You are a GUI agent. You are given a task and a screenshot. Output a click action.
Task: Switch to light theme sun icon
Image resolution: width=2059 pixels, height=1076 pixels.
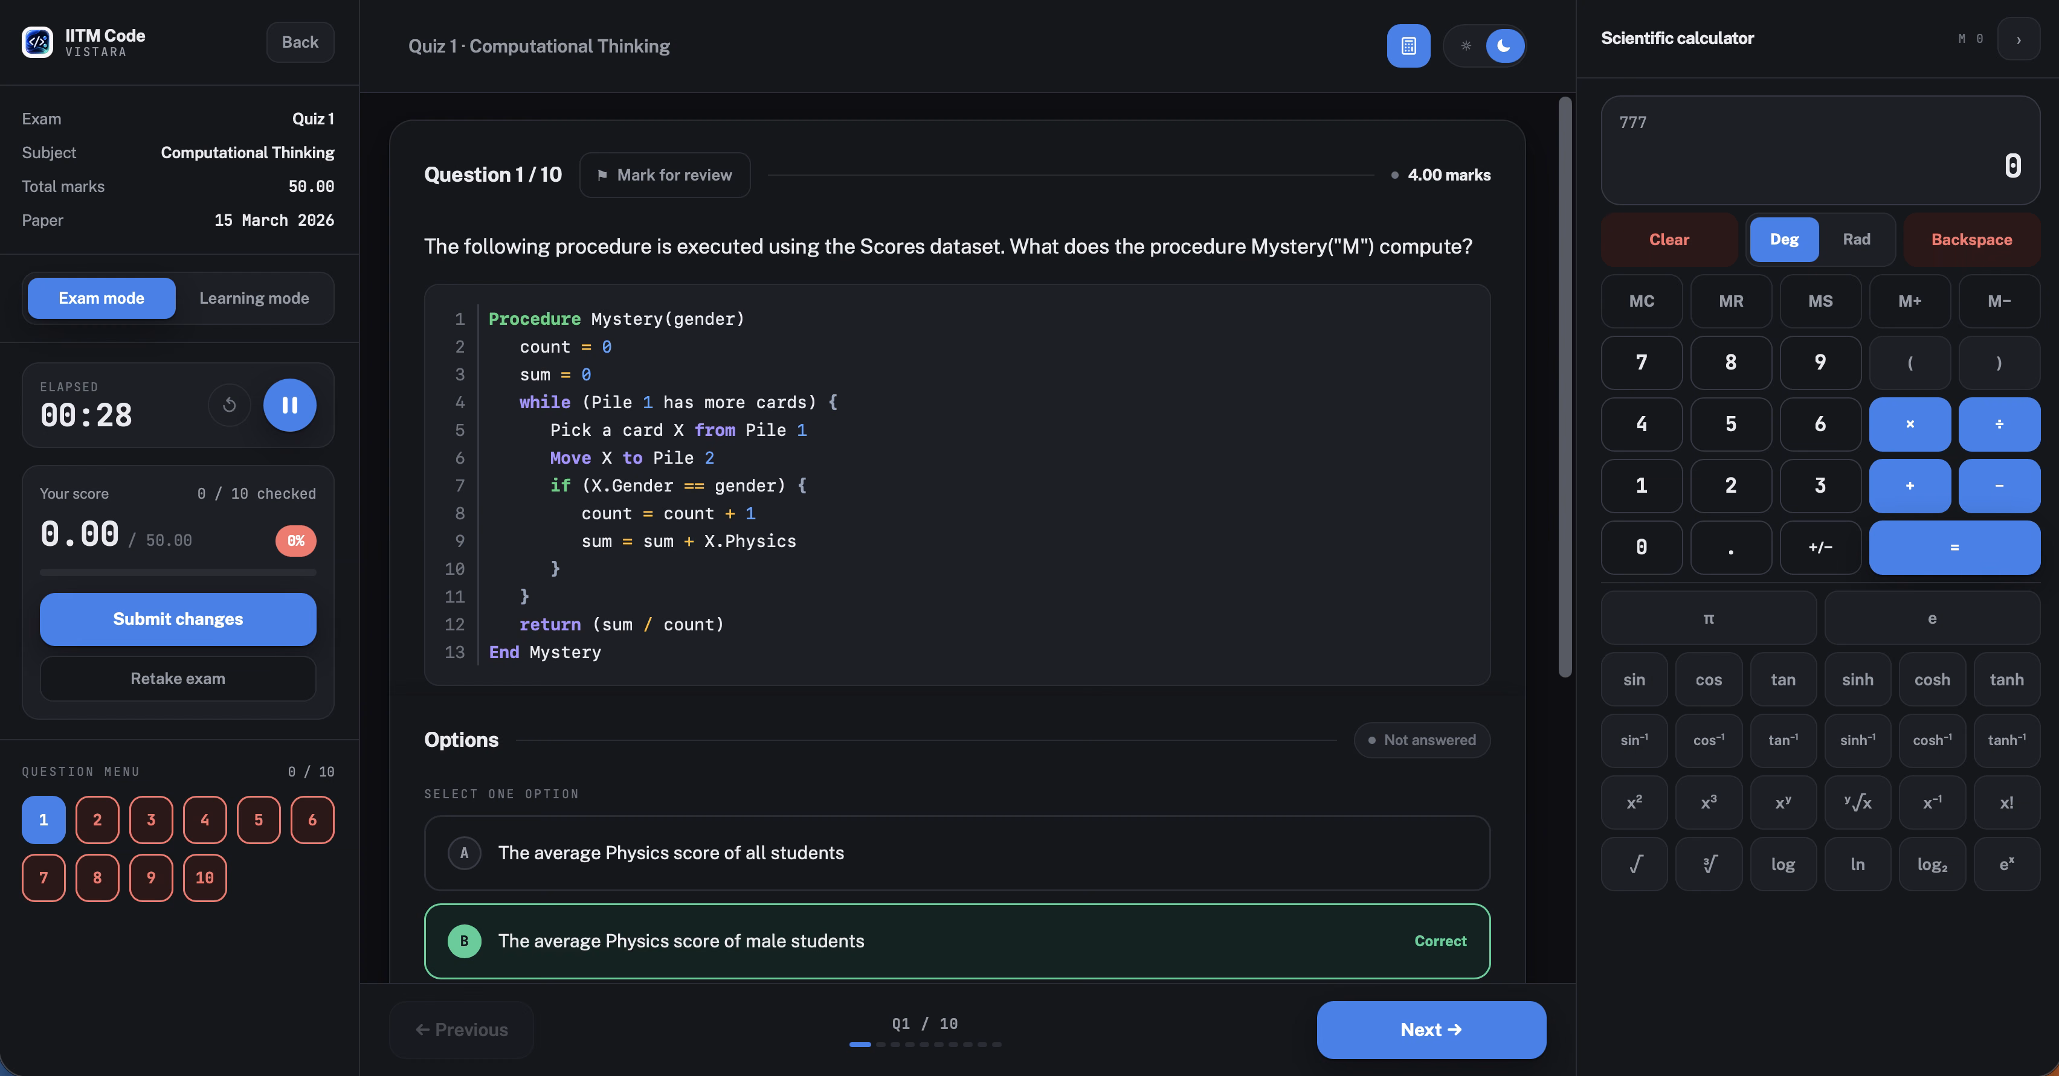(1466, 45)
